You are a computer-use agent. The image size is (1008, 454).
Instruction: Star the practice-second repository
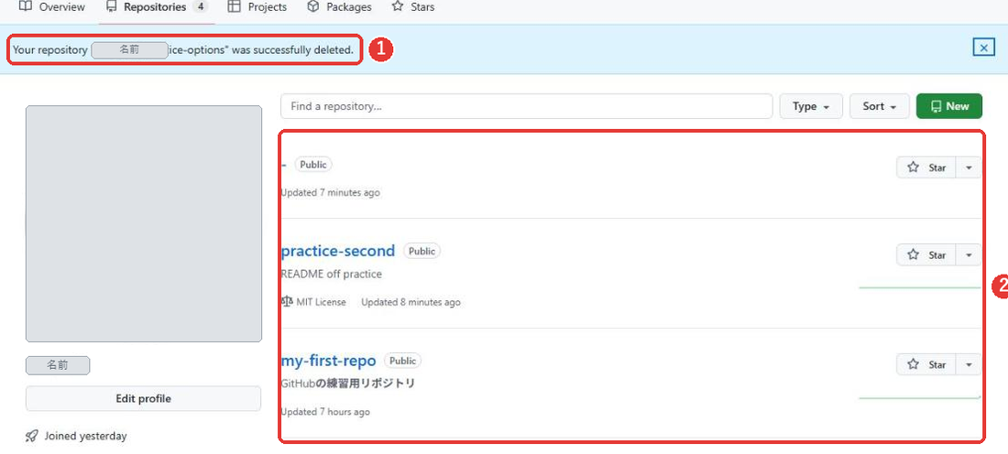926,255
